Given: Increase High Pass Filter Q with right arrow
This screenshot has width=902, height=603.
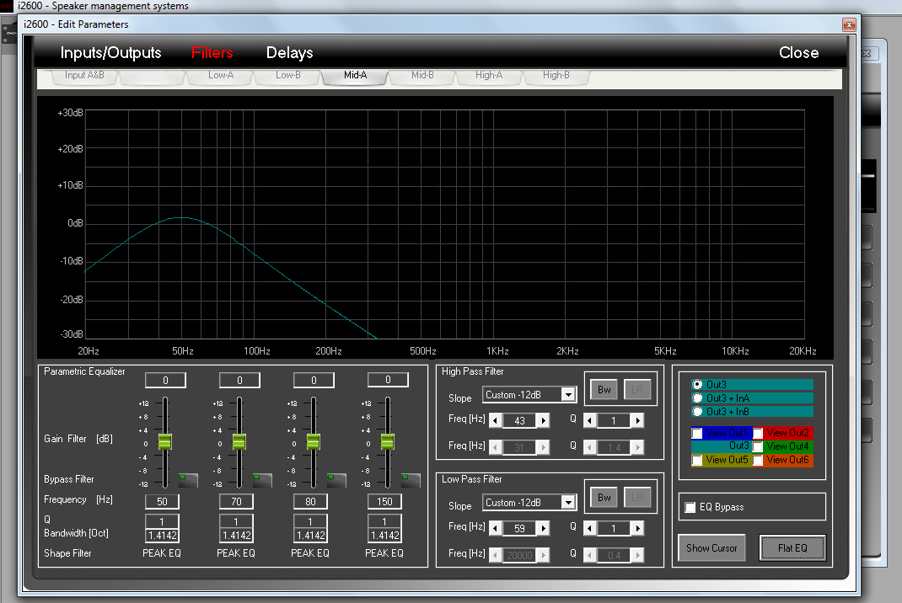Looking at the screenshot, I should coord(638,421).
